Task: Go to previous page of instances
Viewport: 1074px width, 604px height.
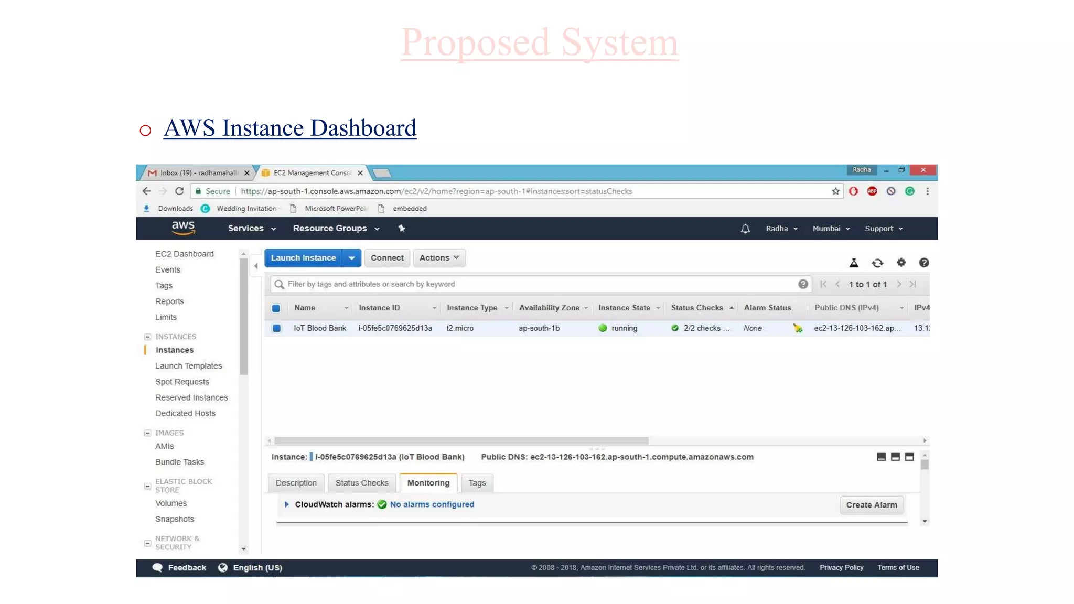Action: point(837,284)
